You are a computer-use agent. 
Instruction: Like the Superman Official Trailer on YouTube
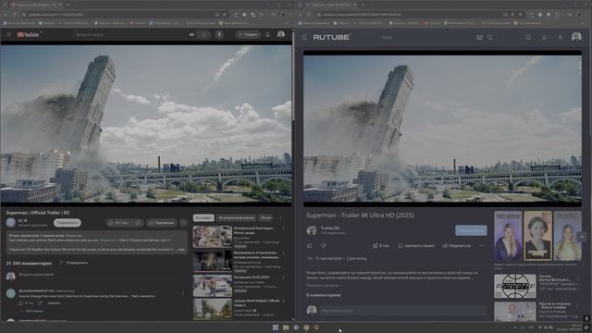click(x=119, y=223)
